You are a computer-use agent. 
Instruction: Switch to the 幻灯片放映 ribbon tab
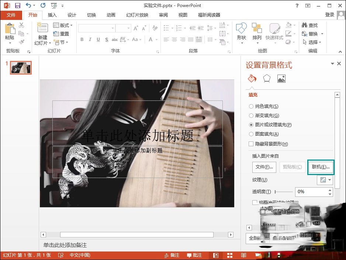137,15
